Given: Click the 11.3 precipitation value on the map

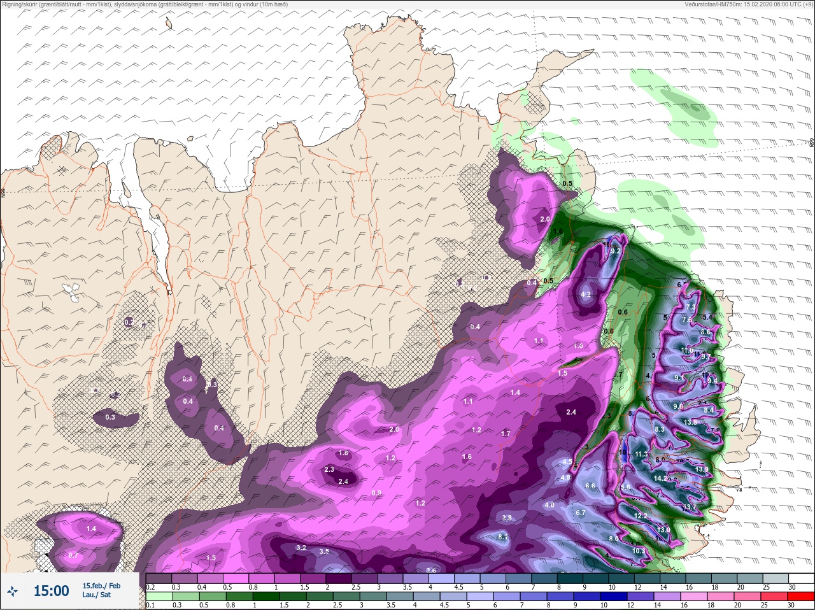Looking at the screenshot, I should point(641,454).
